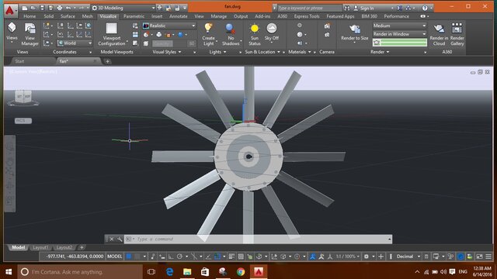Click the Create Camera icon
Image resolution: width=497 pixels, height=279 pixels.
click(327, 26)
